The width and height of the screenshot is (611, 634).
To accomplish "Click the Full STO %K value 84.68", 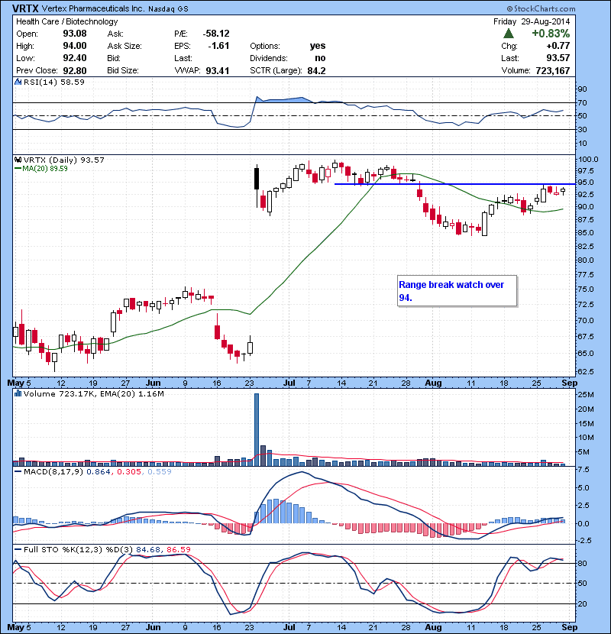I will click(148, 549).
